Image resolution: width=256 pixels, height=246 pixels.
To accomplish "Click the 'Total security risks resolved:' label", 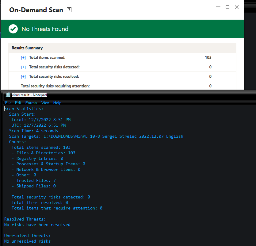I will 54,76.
